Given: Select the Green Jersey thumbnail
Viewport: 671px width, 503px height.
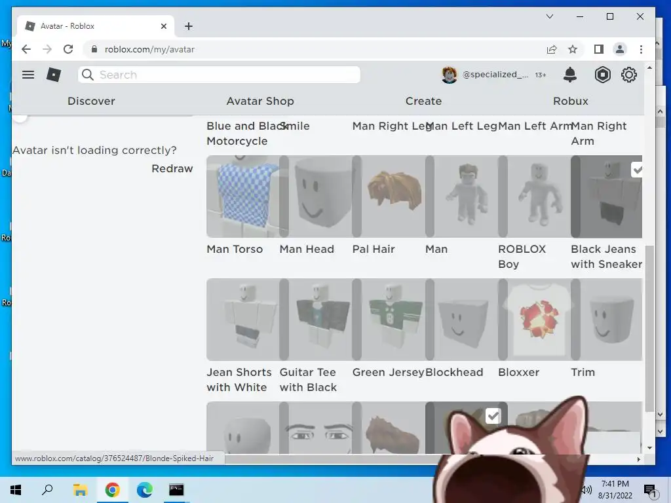Looking at the screenshot, I should click(x=389, y=320).
